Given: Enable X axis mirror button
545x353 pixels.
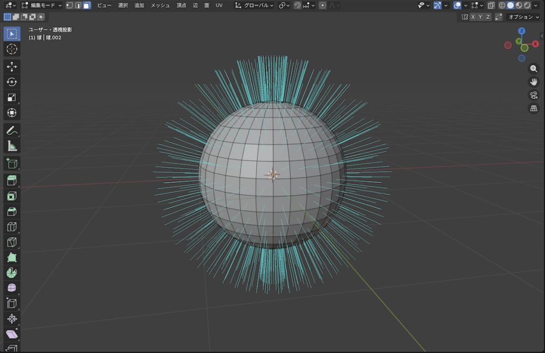Looking at the screenshot, I should [x=473, y=17].
